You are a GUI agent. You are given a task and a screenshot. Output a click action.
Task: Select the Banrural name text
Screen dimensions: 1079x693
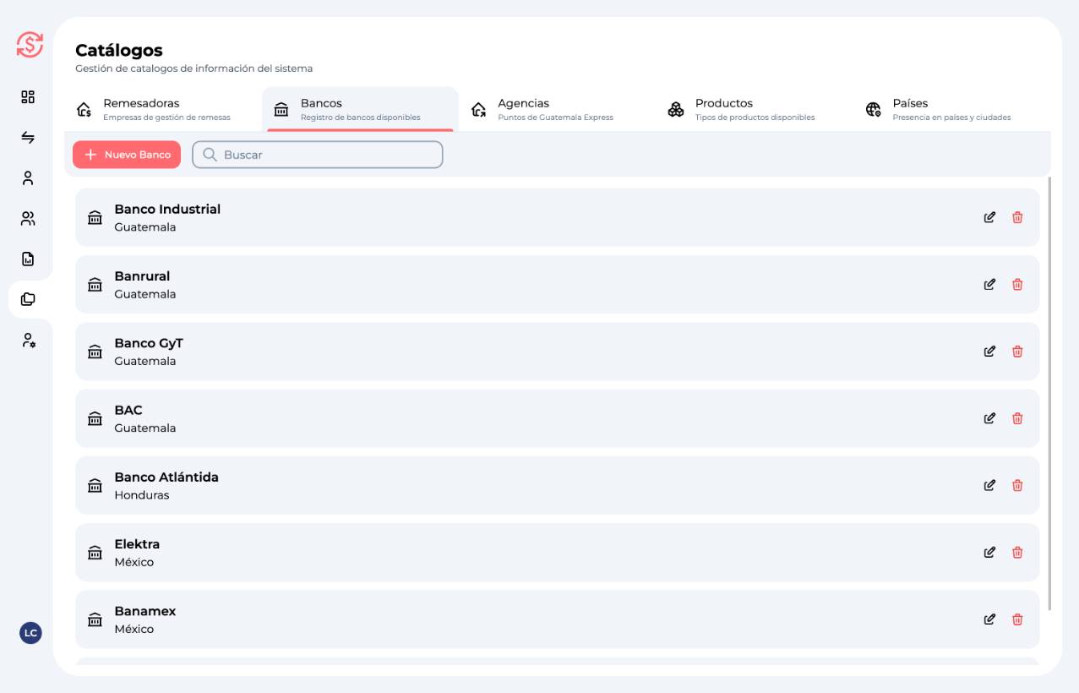click(x=142, y=276)
